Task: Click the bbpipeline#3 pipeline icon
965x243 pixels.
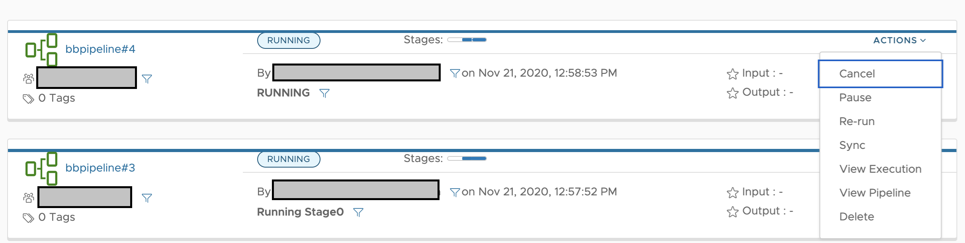Action: coord(41,168)
